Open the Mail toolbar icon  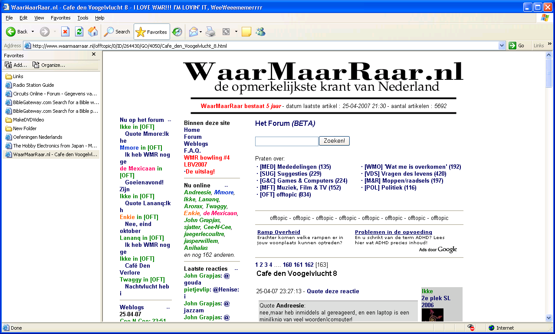(193, 32)
